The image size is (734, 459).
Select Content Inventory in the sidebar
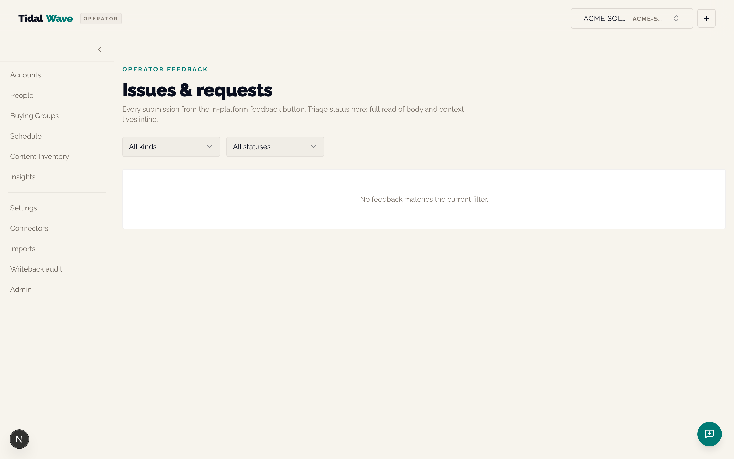coord(40,156)
